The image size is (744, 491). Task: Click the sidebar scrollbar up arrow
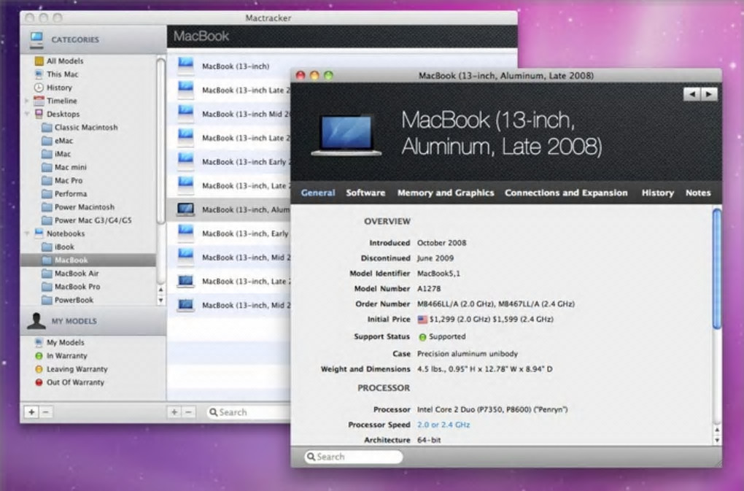tap(160, 290)
